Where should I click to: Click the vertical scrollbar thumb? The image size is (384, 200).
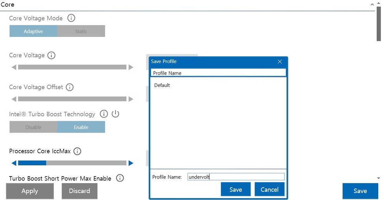coord(379,24)
